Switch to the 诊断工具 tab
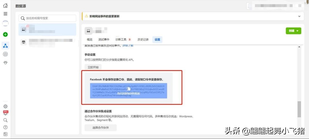309x139 pixels. pos(123,39)
